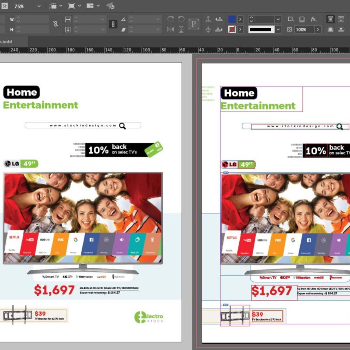The width and height of the screenshot is (350, 350).
Task: Wrap text around the bounding box
Action: tap(341, 19)
